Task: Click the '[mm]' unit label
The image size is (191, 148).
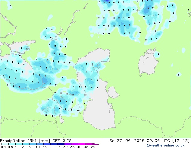Action: click(x=44, y=141)
